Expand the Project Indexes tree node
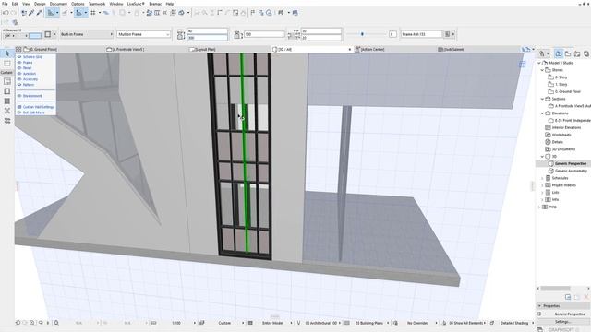Screen dimensions: 591x332 point(542,185)
